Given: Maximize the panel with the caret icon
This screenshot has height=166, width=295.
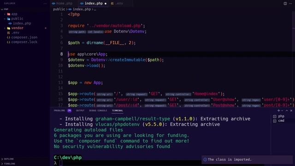Looking at the screenshot, I should 287,111.
